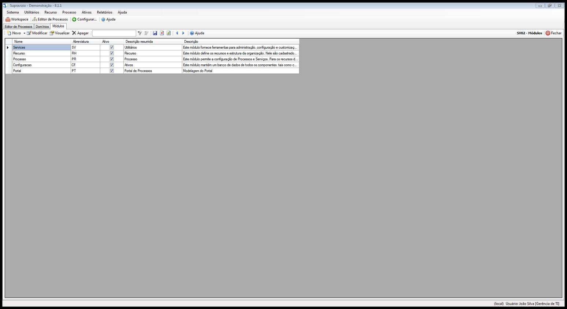Click the Visualizar button
Viewport: 567px width, 309px height.
point(60,33)
